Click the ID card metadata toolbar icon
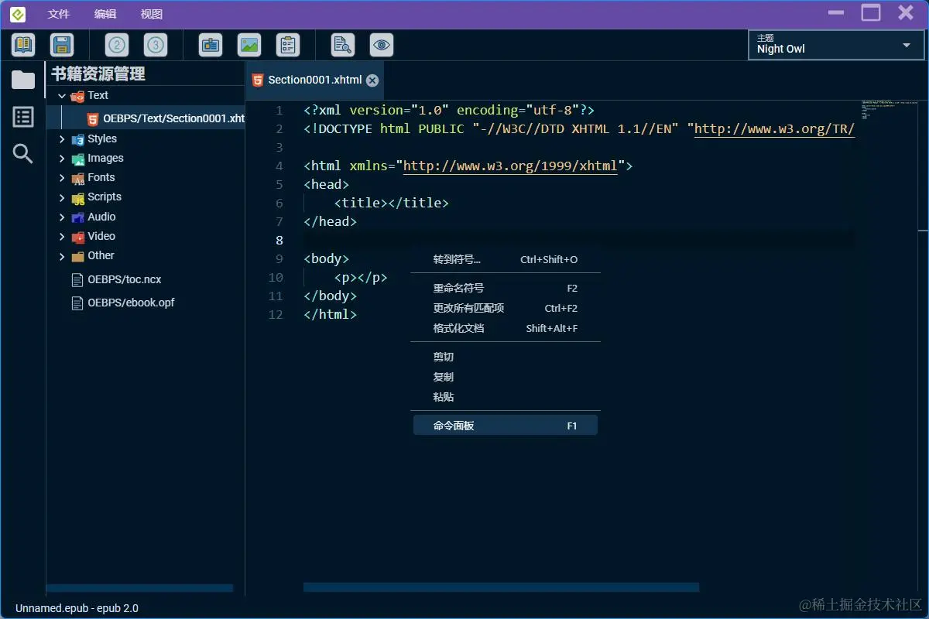Screen dimensions: 929x619 click(x=211, y=45)
